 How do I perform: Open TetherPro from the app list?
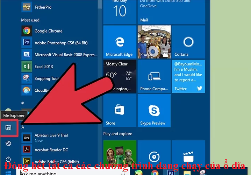tap(42, 7)
